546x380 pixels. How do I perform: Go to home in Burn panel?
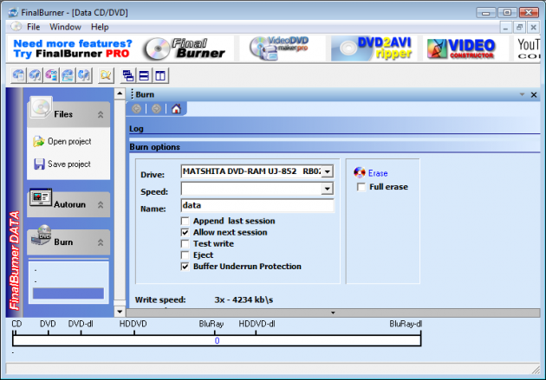click(176, 109)
